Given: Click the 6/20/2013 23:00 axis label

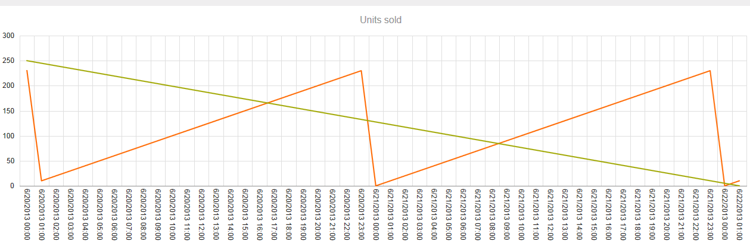Looking at the screenshot, I should tap(361, 215).
